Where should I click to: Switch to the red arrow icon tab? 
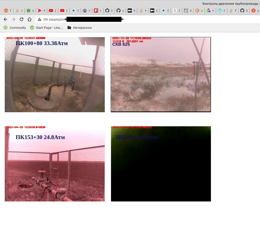[39, 11]
